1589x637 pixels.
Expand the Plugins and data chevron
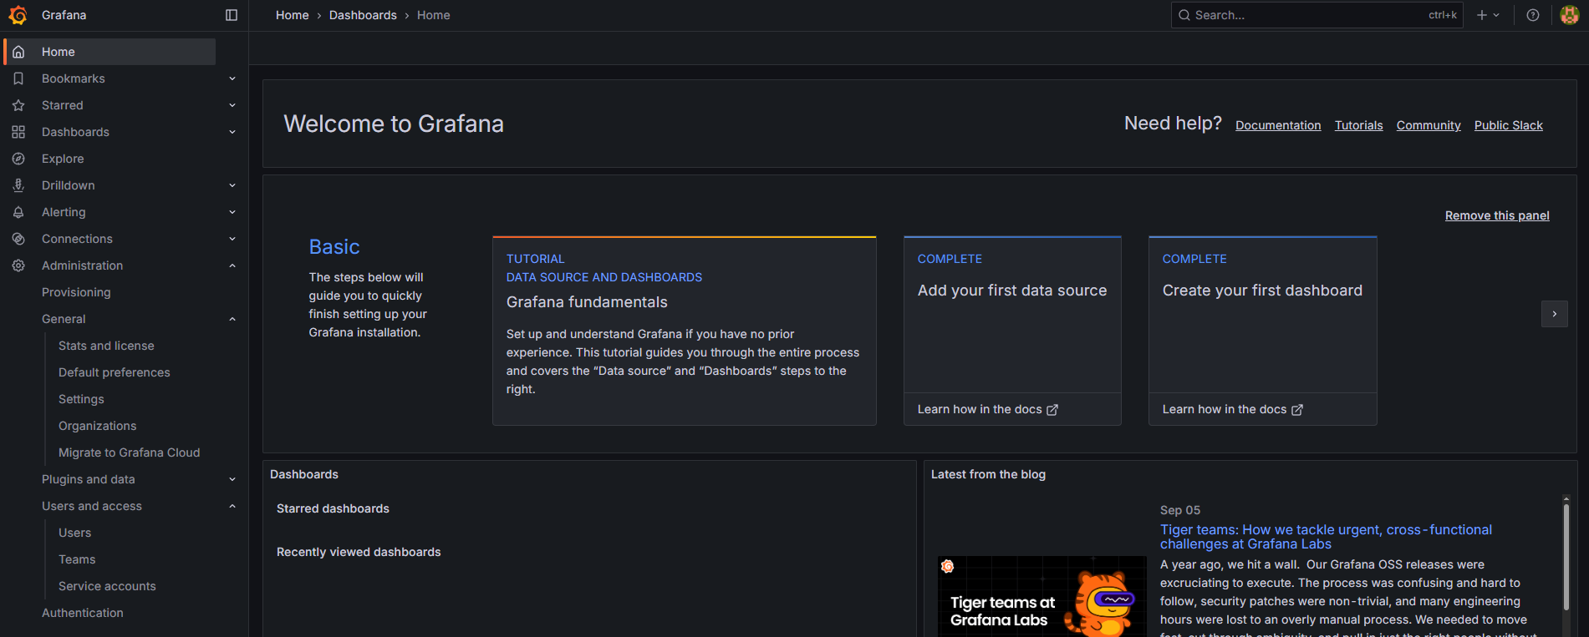(x=232, y=479)
